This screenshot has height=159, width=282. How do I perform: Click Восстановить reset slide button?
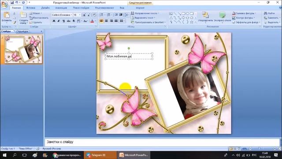(x=39, y=18)
